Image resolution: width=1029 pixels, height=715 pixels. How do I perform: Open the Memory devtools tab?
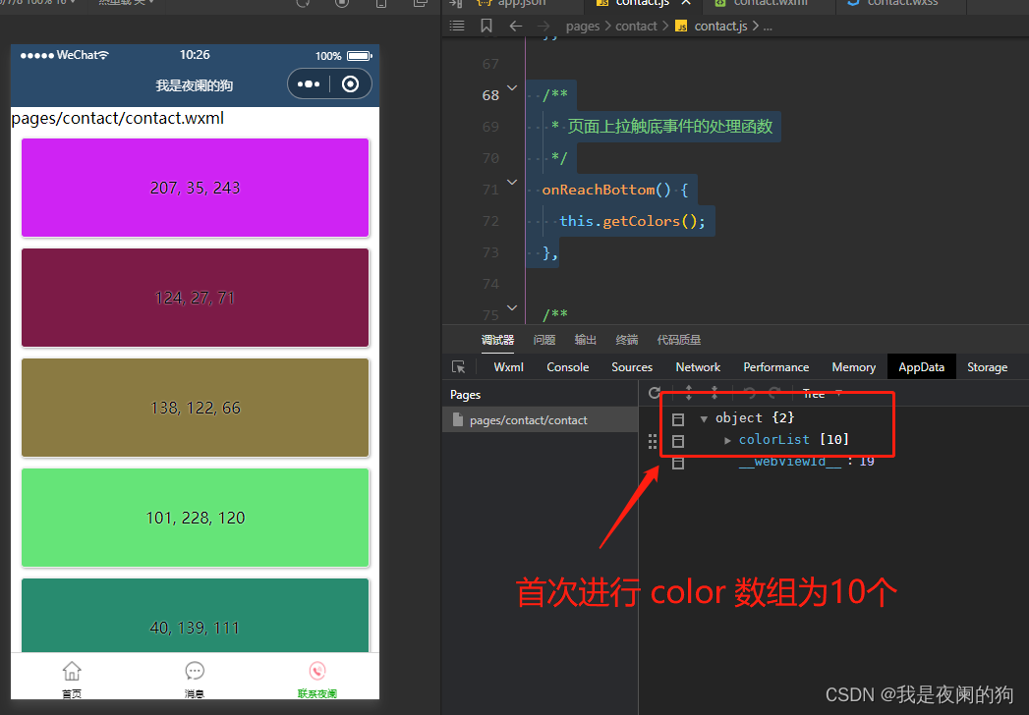pos(854,367)
